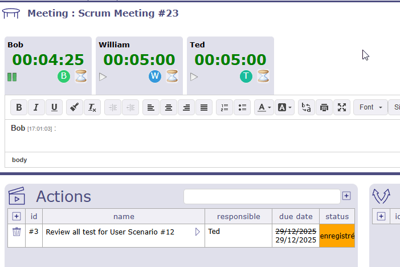Toggle italic formatting
The width and height of the screenshot is (400, 267).
point(36,107)
